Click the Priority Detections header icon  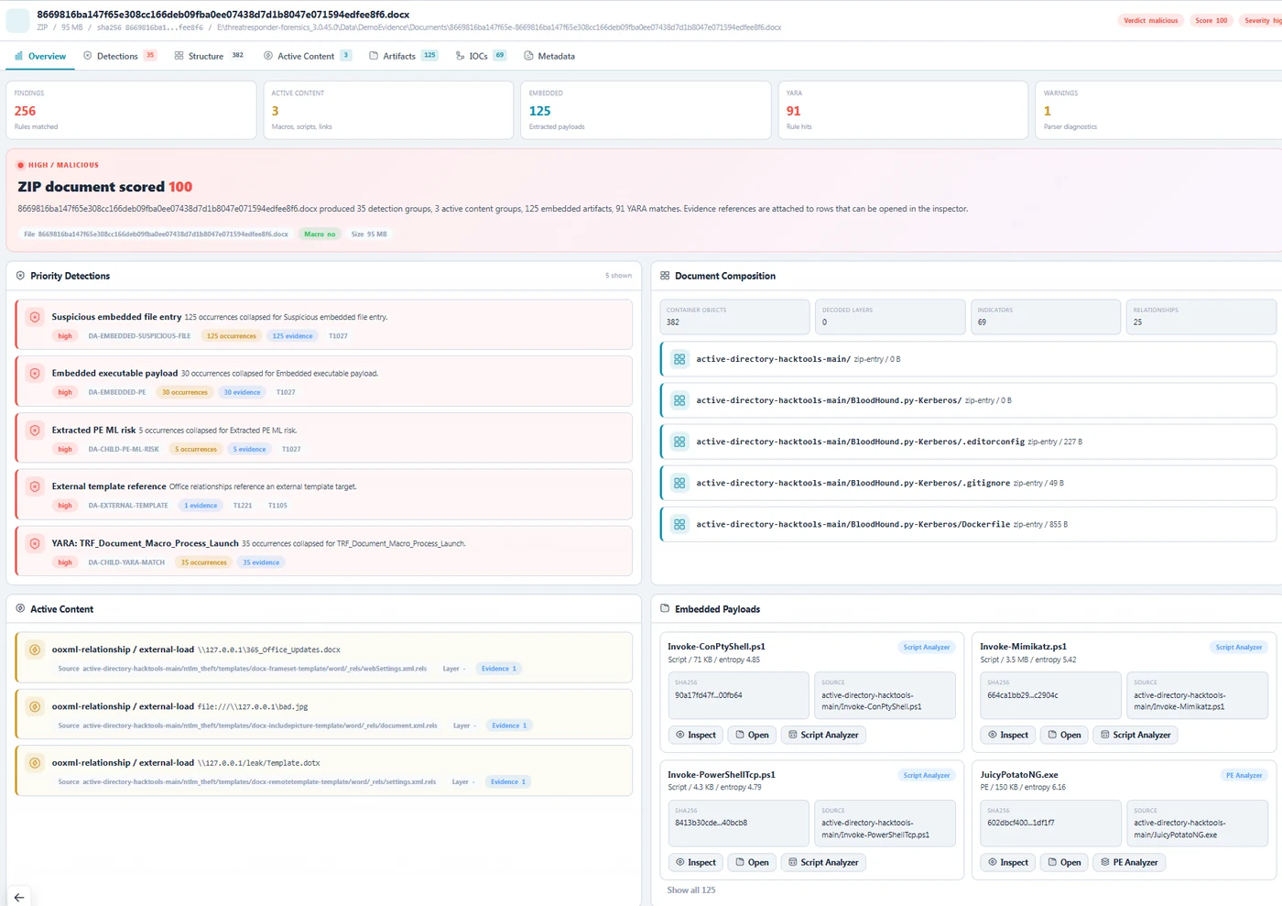[x=20, y=276]
